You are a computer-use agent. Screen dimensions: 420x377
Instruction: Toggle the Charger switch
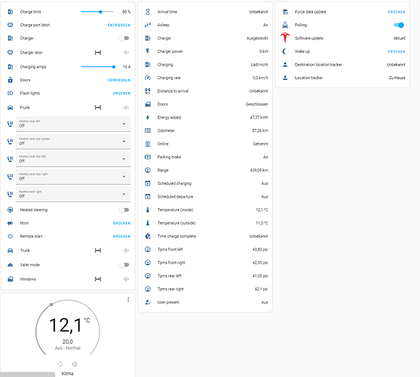point(124,38)
